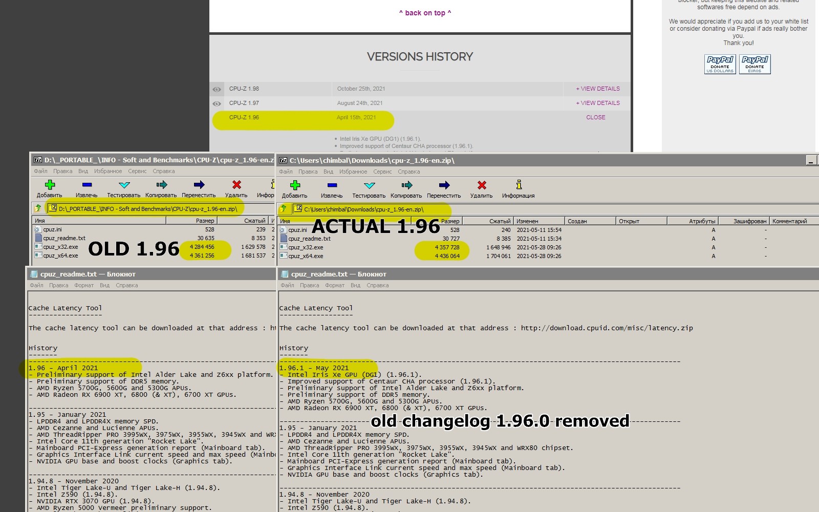
Task: Open Сервис menu in Downloads 7-Zip window
Action: (x=382, y=172)
